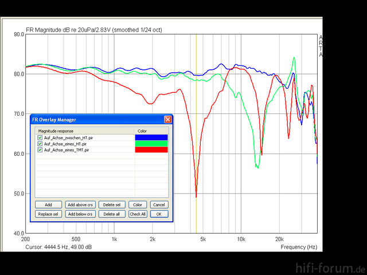This screenshot has height=275, width=367.
Task: Select the green color swatch
Action: click(x=151, y=144)
